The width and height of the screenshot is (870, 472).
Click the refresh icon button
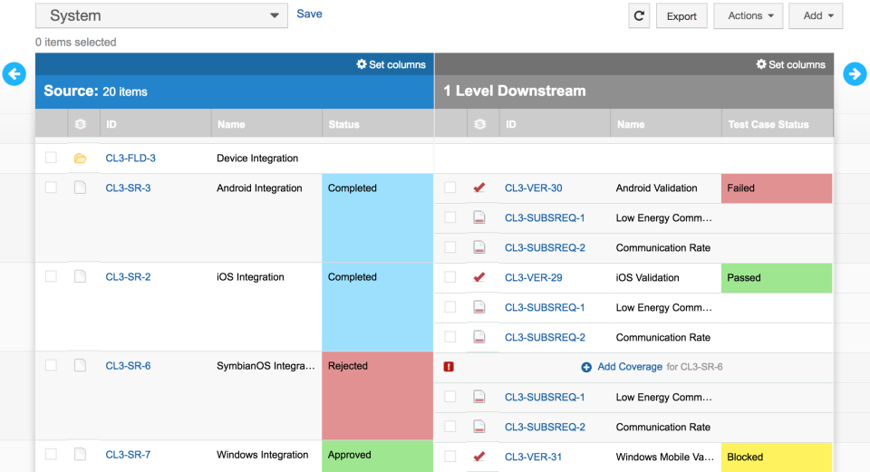[639, 15]
